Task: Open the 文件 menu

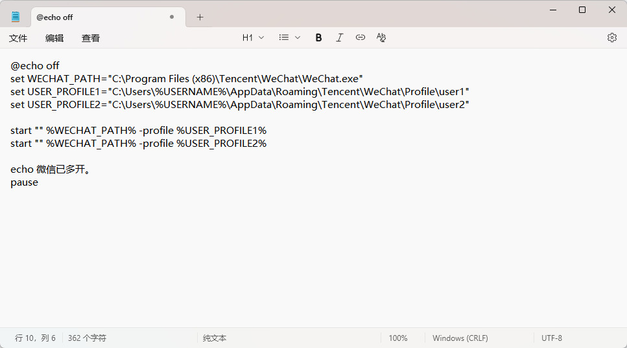Action: point(18,38)
